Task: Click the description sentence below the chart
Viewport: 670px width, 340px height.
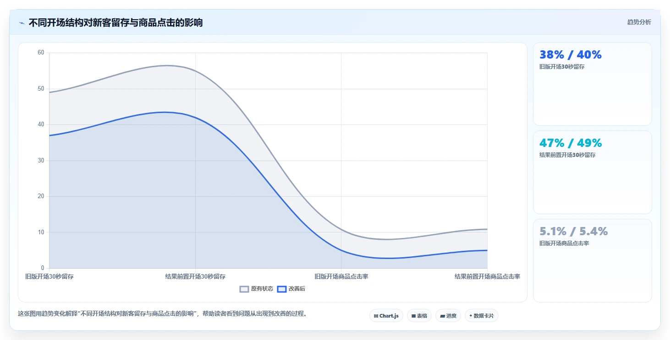Action: (162, 314)
